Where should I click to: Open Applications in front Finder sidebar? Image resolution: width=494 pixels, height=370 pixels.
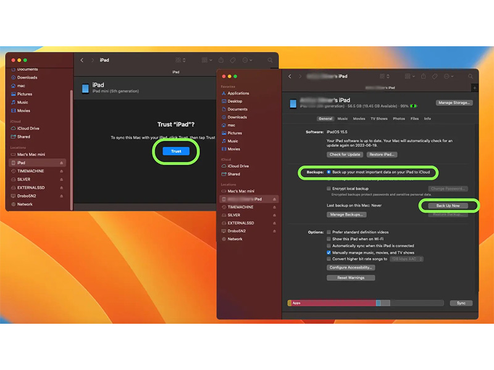click(238, 93)
